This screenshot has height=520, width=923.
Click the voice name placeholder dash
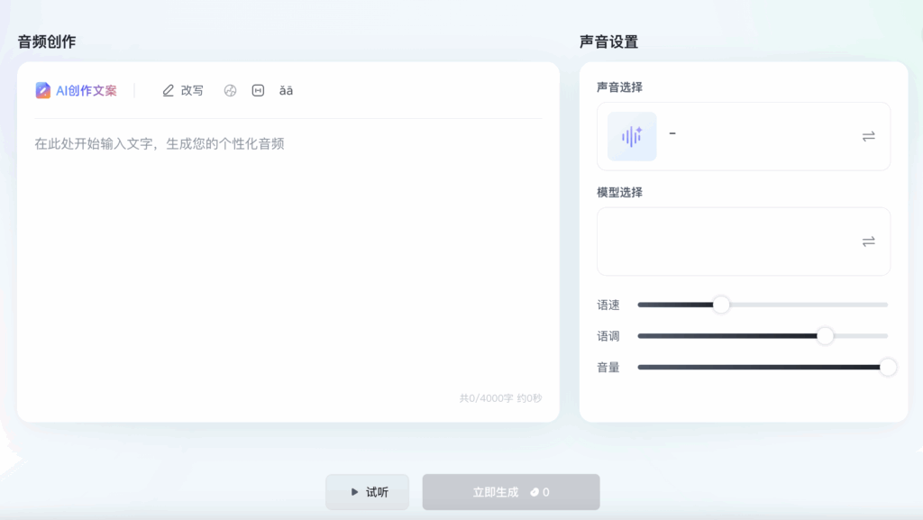[x=672, y=133]
